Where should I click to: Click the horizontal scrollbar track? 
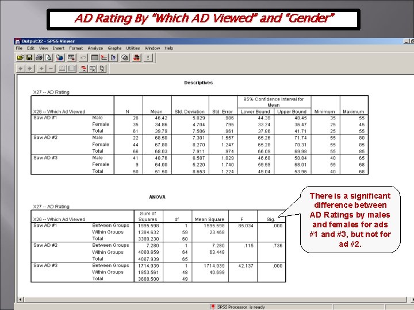click(215, 300)
